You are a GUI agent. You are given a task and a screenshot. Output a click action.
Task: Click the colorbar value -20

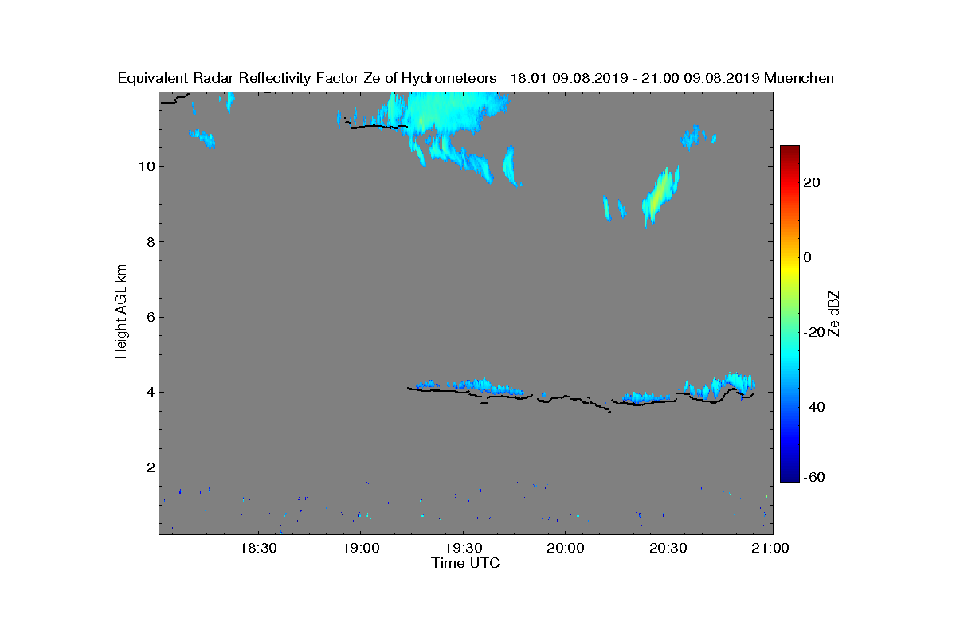tap(813, 332)
